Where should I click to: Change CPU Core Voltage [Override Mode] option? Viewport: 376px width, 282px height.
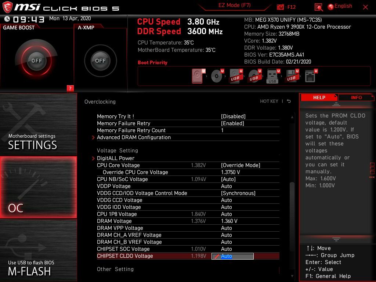click(x=241, y=165)
